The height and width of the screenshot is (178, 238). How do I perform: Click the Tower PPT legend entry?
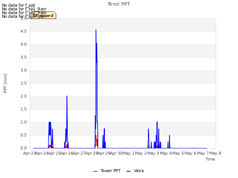(x=107, y=171)
